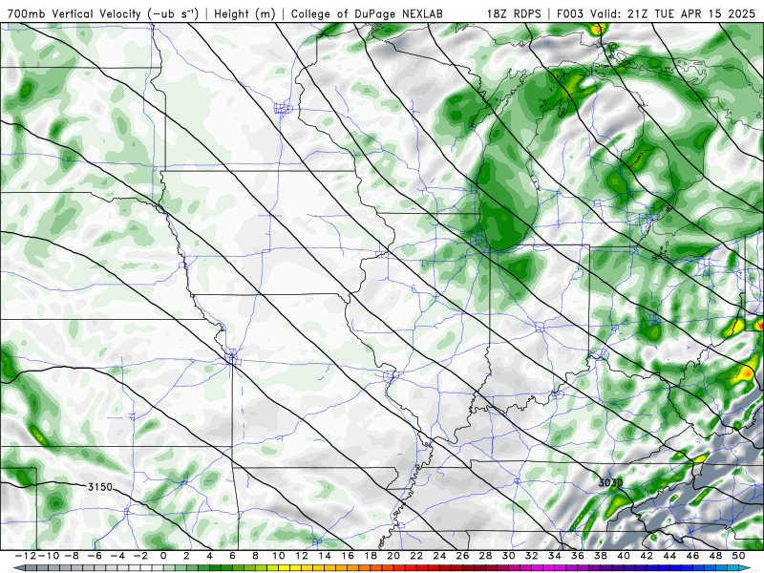Click the 40 value on color scale

tap(624, 556)
